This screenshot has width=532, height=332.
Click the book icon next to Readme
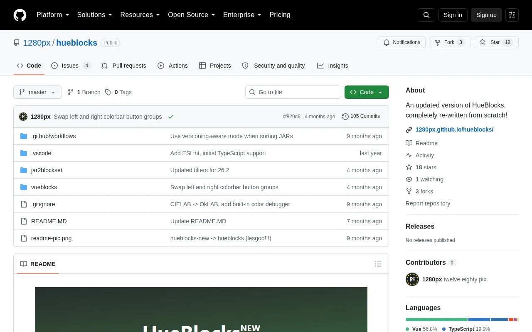click(409, 143)
